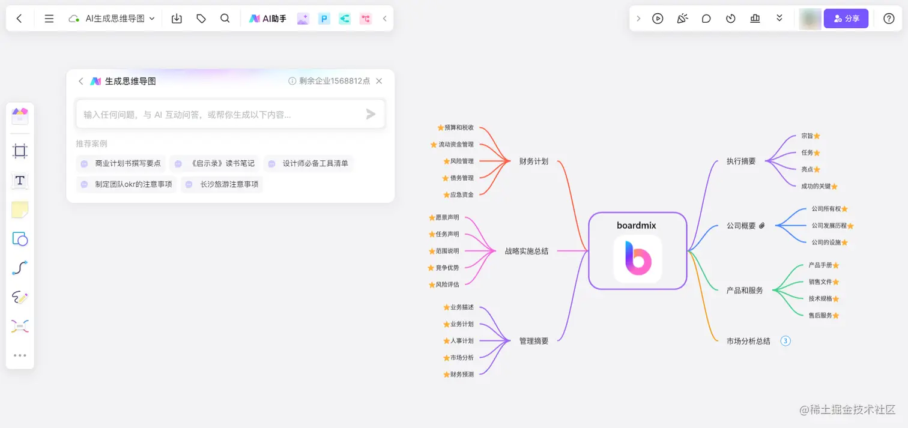Image resolution: width=908 pixels, height=428 pixels.
Task: Select the 产品和服务 node
Action: 745,291
